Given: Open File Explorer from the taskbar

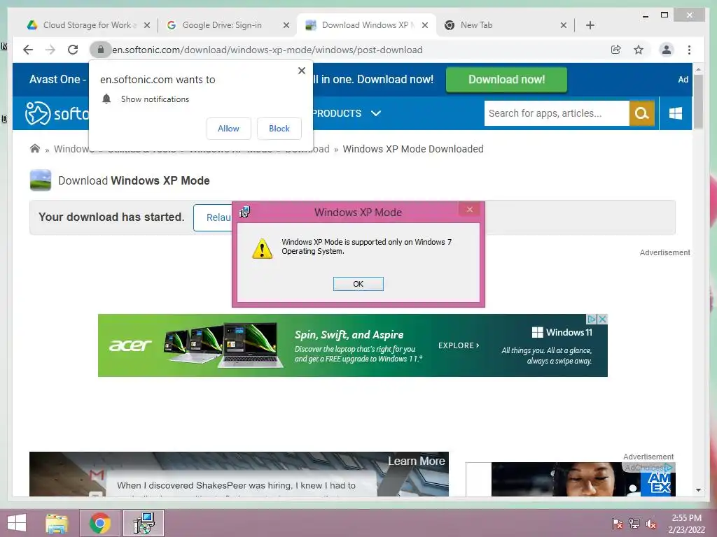Looking at the screenshot, I should [x=57, y=523].
